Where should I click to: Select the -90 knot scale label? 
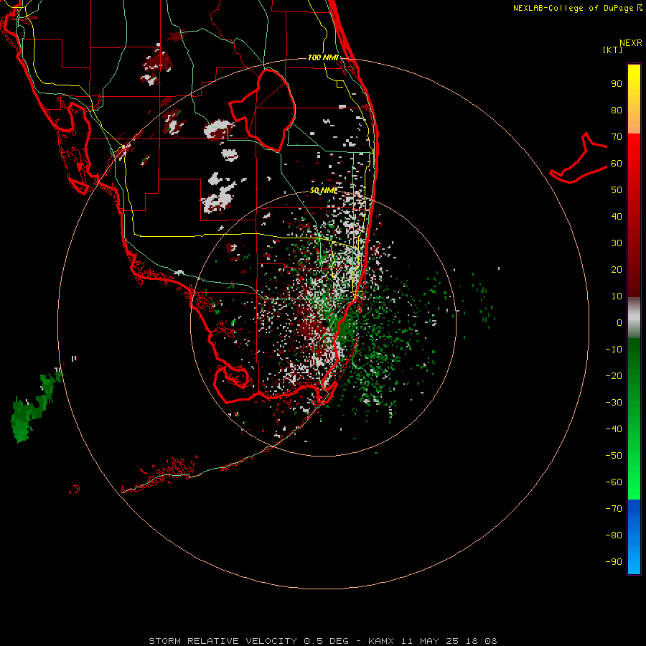(614, 561)
